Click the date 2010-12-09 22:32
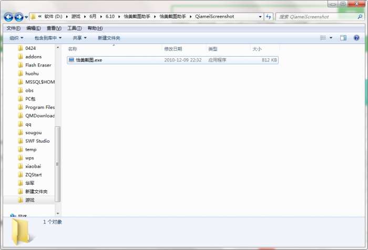The width and height of the screenshot is (368, 250). coord(183,60)
